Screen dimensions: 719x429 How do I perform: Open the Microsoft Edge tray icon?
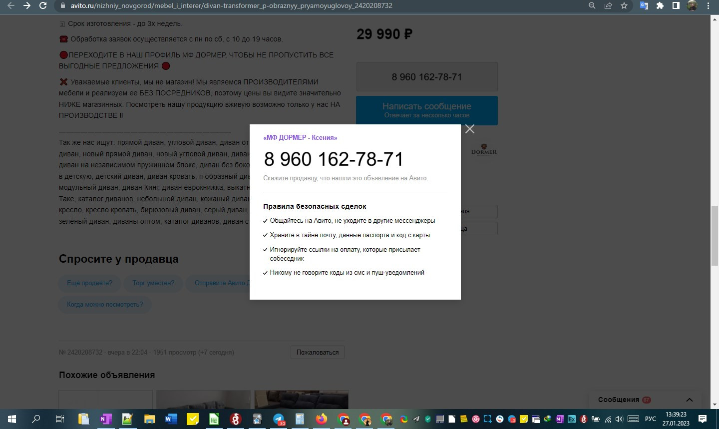[404, 419]
